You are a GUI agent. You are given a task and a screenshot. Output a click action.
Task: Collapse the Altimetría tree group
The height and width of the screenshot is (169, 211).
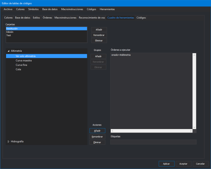pos(8,51)
